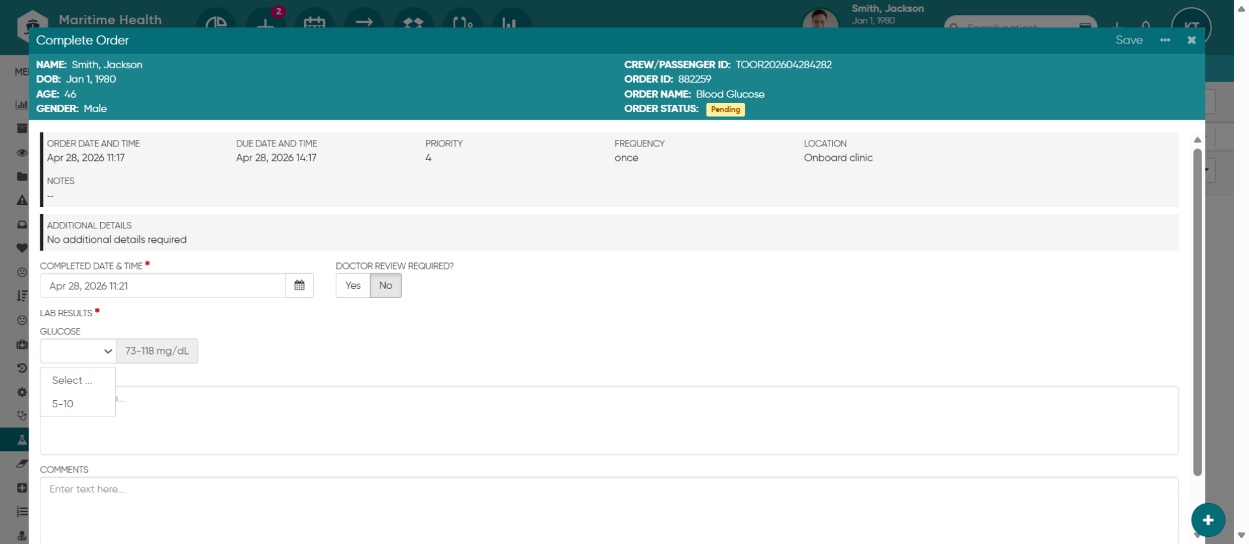This screenshot has width=1249, height=544.
Task: Click the Pending order status badge
Action: [725, 109]
